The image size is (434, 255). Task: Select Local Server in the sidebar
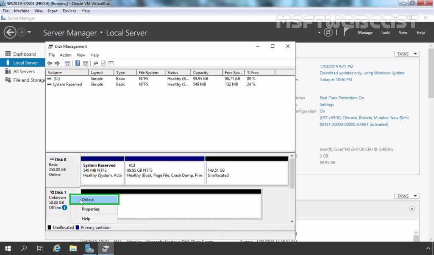(23, 63)
